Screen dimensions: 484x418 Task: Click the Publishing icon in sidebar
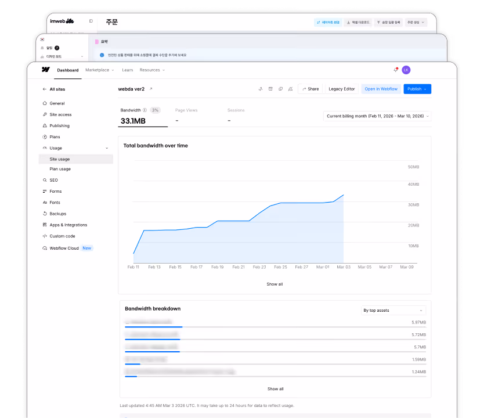click(45, 125)
